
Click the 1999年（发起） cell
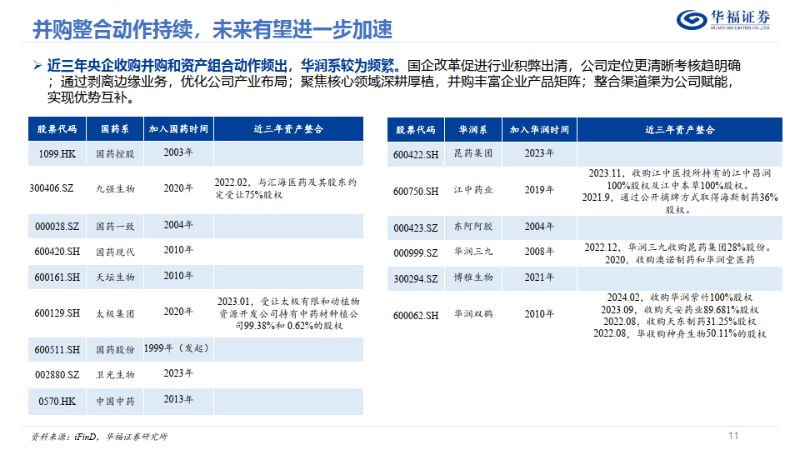177,348
